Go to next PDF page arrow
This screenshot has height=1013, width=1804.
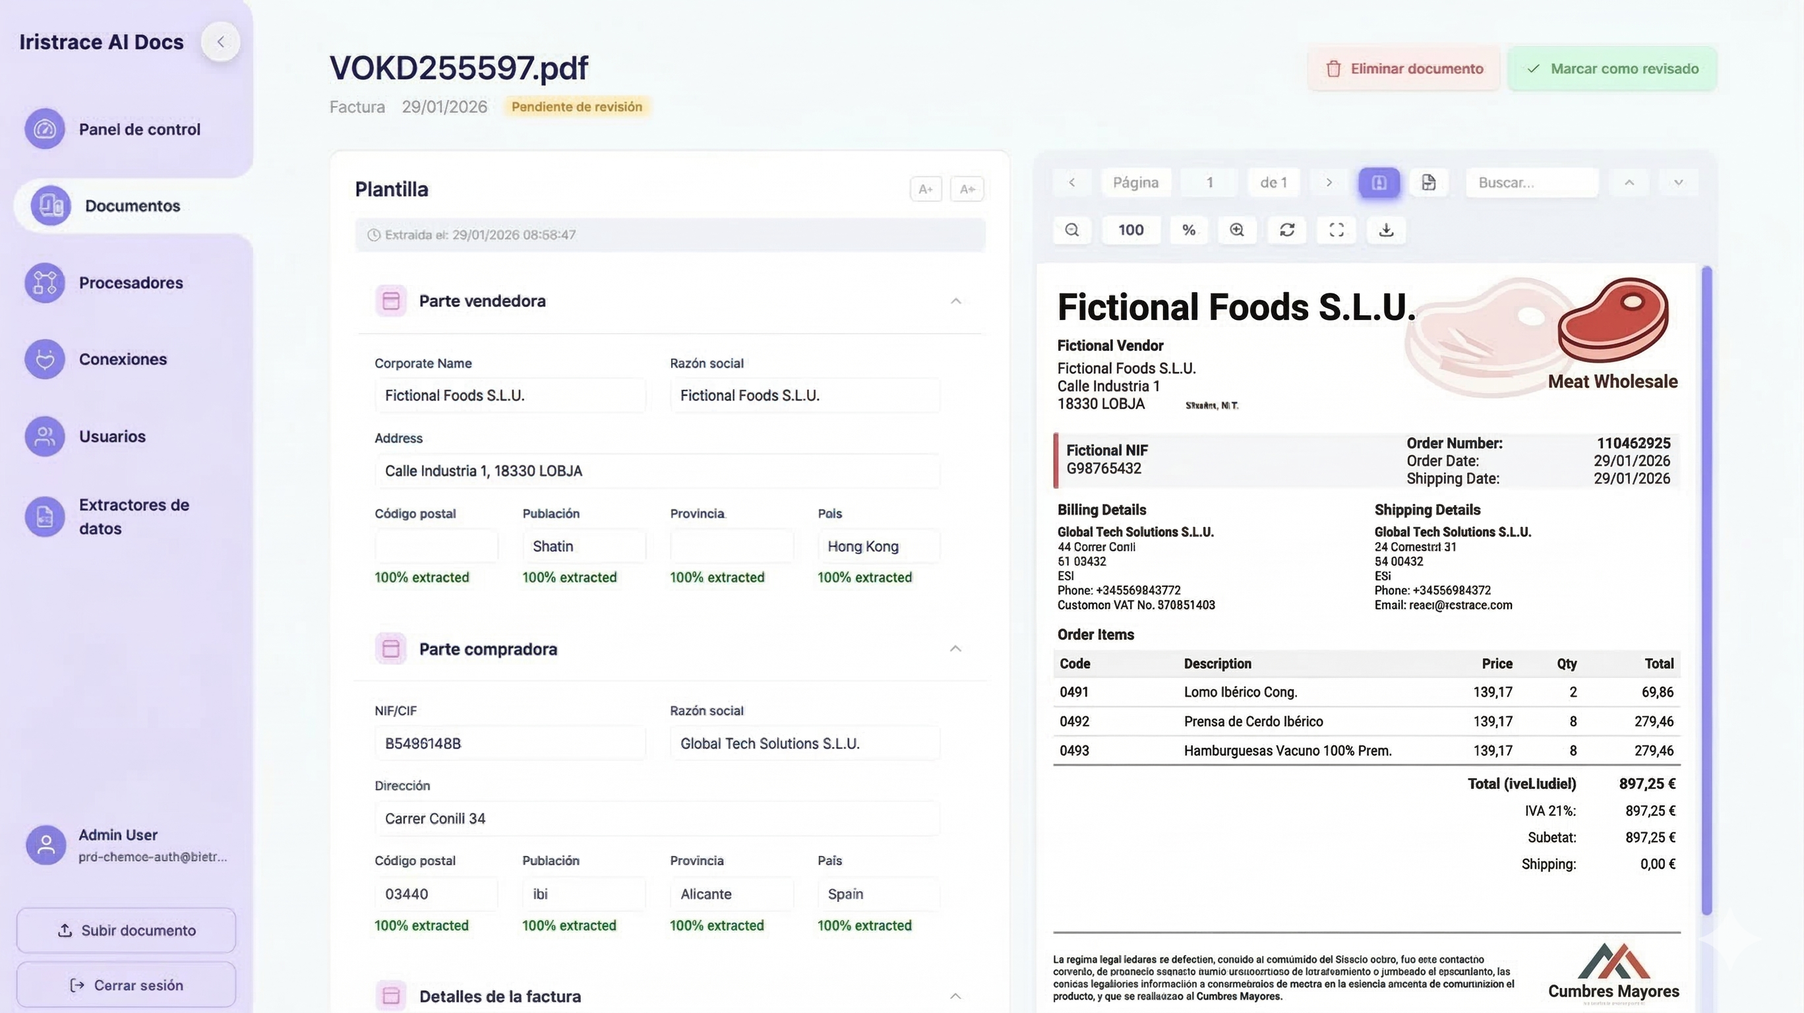(1329, 183)
